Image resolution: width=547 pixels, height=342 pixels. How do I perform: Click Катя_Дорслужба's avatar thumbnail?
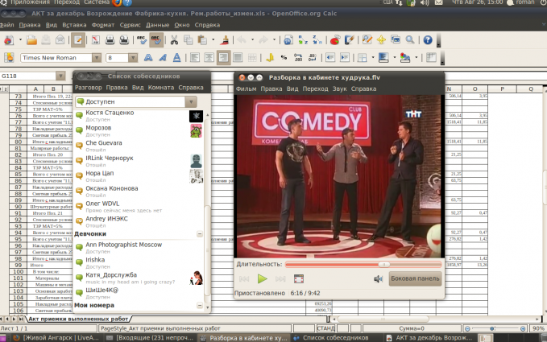click(x=195, y=279)
